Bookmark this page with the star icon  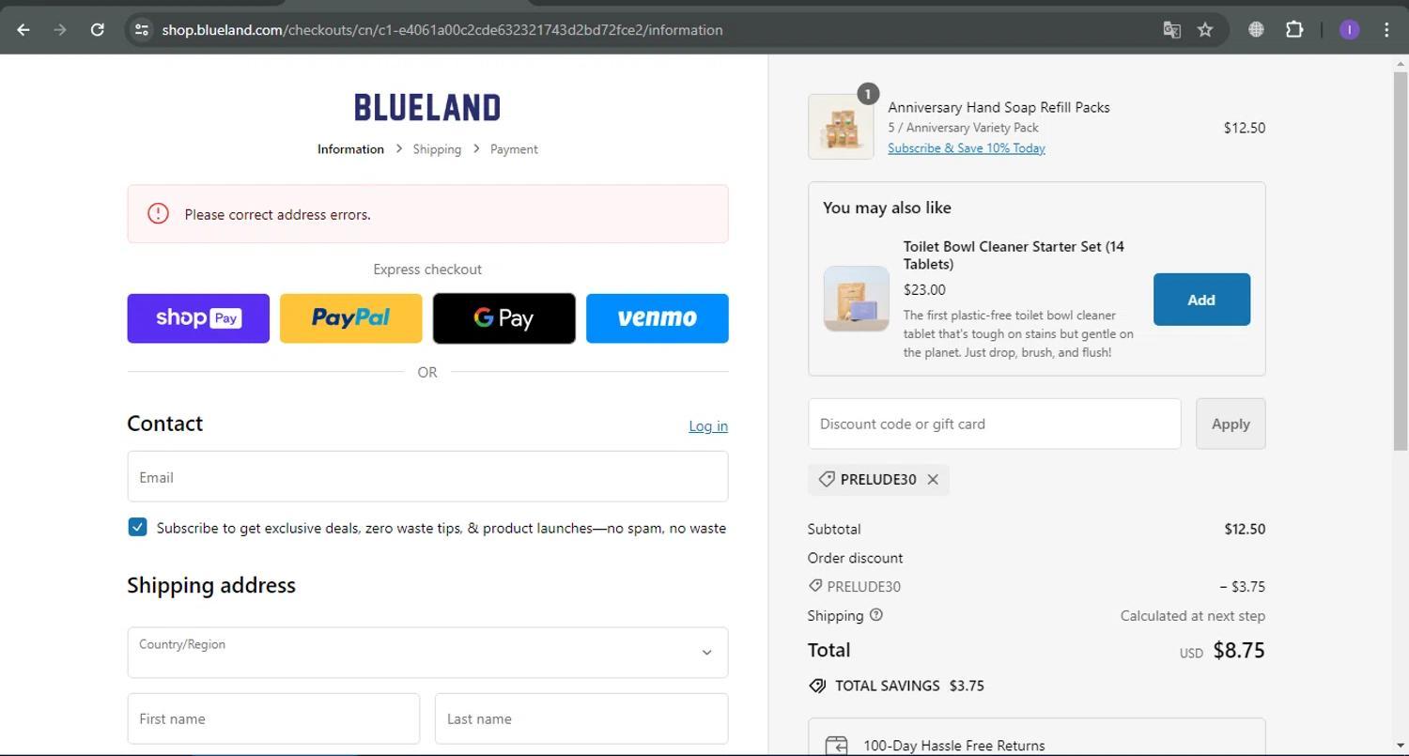pos(1205,30)
